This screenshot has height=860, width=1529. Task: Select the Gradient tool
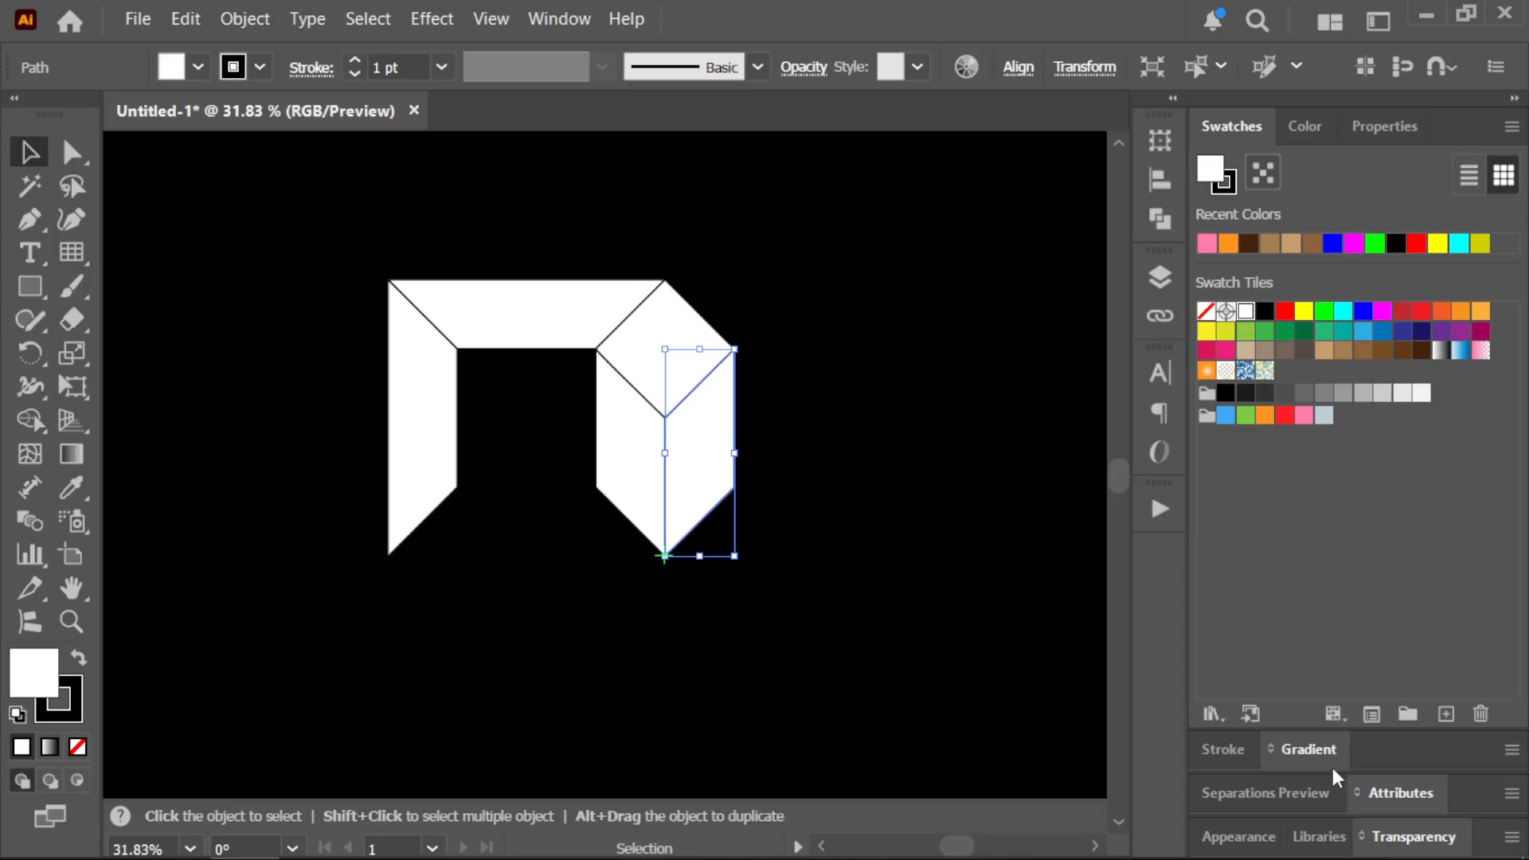click(x=72, y=454)
